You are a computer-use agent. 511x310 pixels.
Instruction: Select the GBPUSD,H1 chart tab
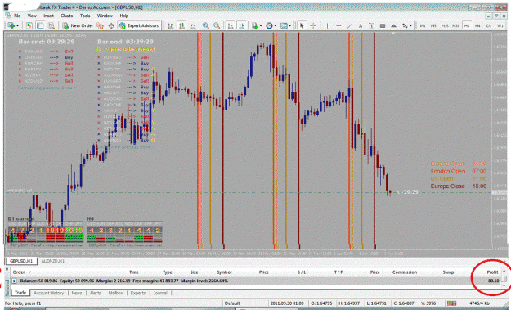tap(21, 261)
